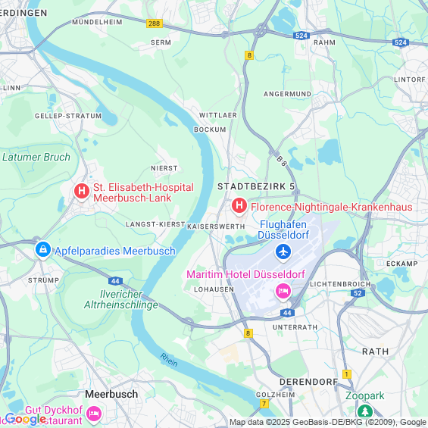
Task: Click the STADTBEZIRK 5 district label
Action: (x=256, y=186)
